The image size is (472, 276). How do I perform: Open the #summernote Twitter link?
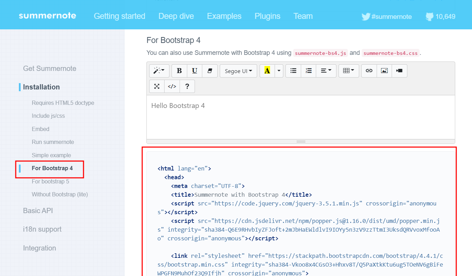391,16
